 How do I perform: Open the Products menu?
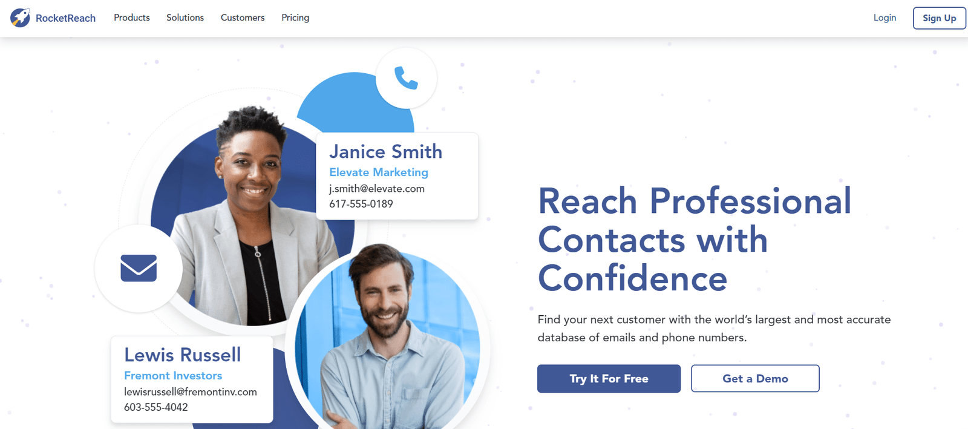pyautogui.click(x=132, y=18)
